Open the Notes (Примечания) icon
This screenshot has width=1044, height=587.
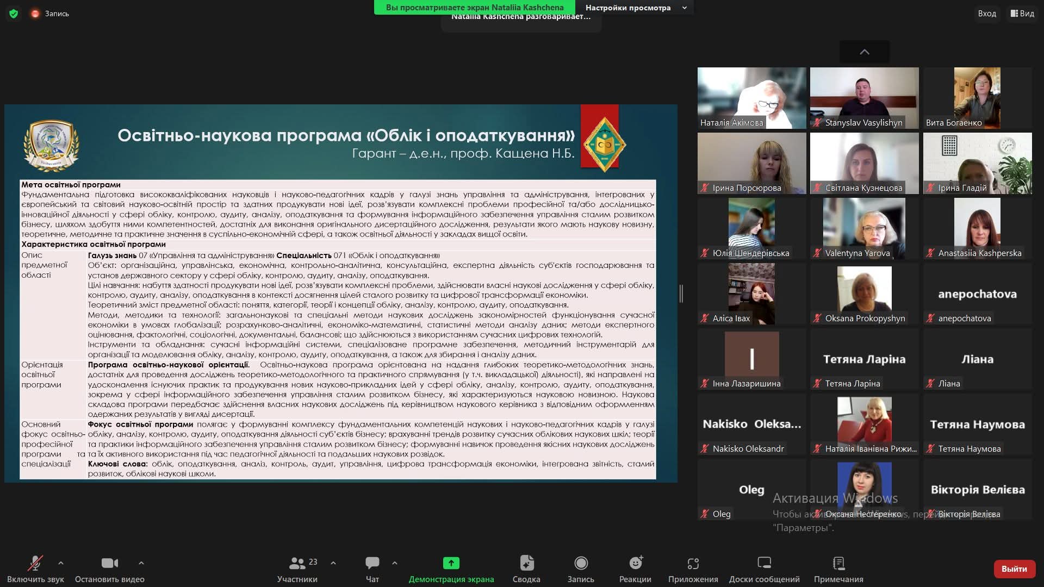838,563
